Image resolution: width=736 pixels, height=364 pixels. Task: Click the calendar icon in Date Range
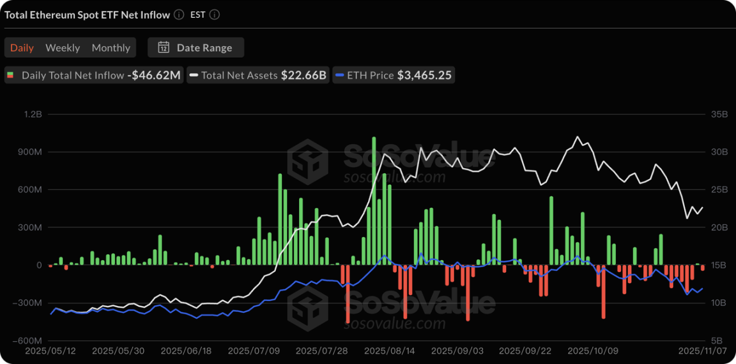pos(164,48)
